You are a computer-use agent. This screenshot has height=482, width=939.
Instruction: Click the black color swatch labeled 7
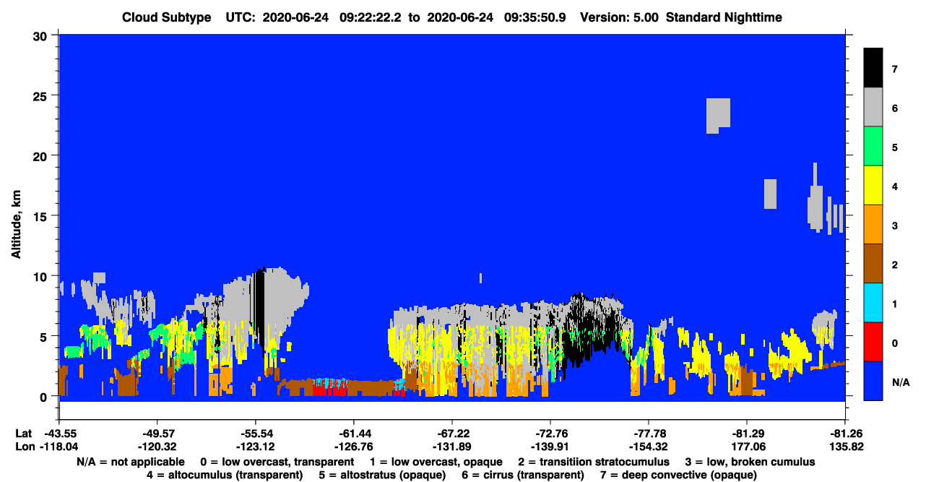(873, 68)
